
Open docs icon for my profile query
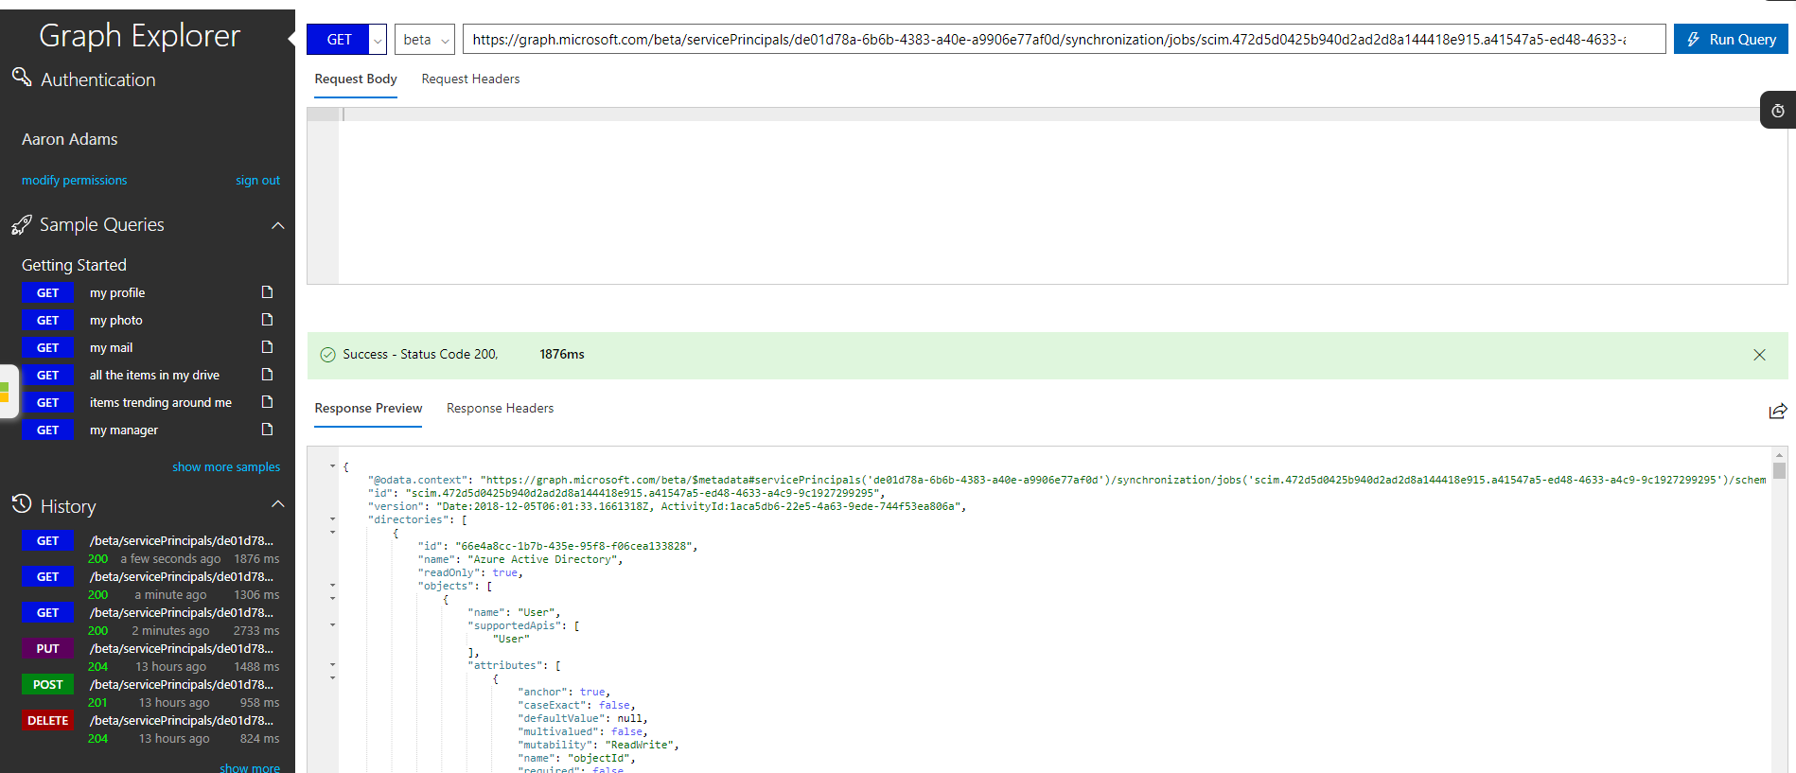click(x=267, y=292)
